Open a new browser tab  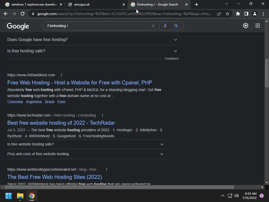point(196,4)
